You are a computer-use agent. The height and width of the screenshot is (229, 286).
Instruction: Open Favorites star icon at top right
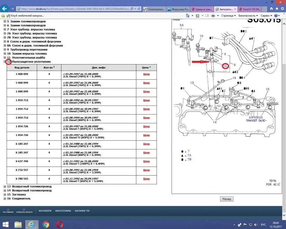click(277, 9)
